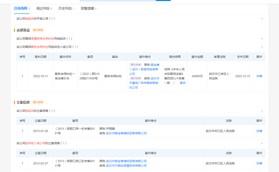Open the 周边风险 tab
279x172 pixels.
click(43, 9)
